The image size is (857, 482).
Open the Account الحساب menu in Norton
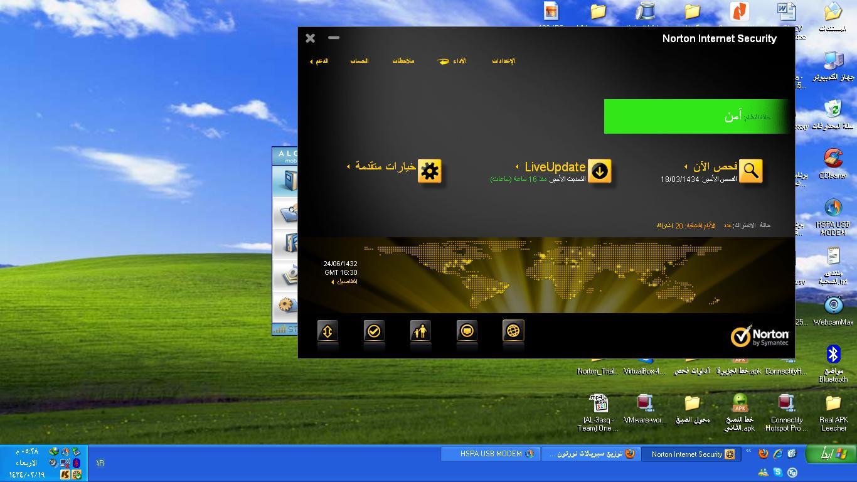coord(359,61)
